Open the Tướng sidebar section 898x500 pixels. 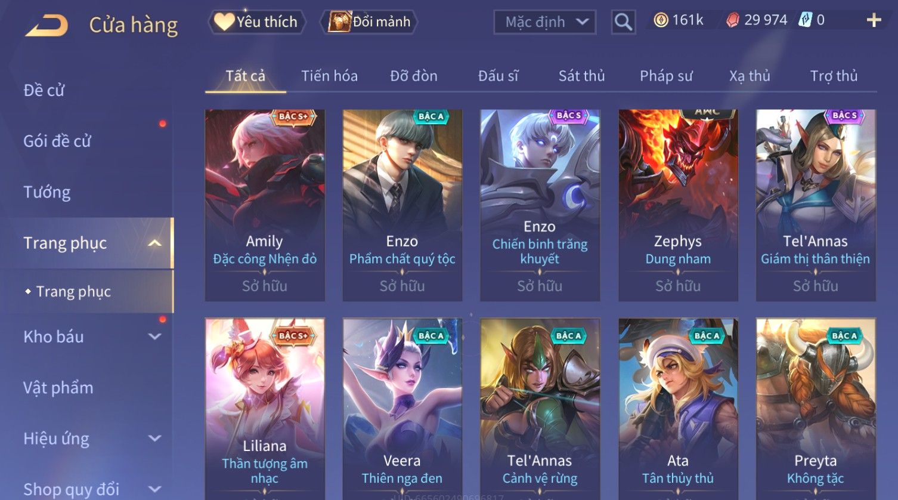pos(47,192)
